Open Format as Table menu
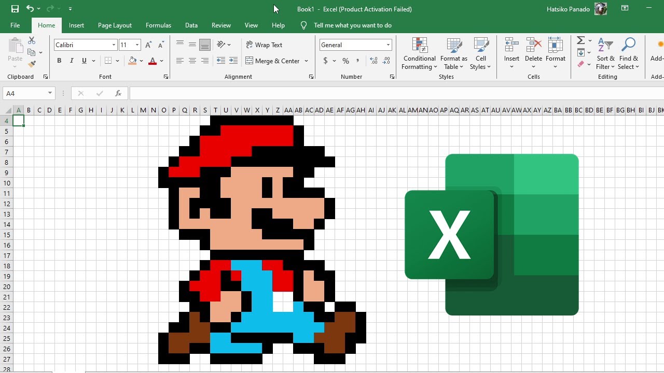The width and height of the screenshot is (664, 373). (454, 53)
